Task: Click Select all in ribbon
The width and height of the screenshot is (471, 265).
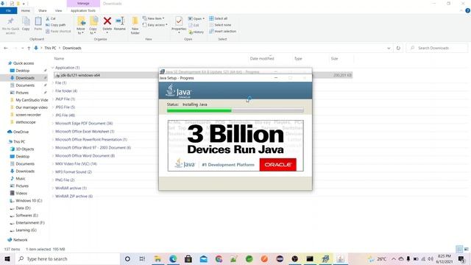Action: tap(219, 18)
